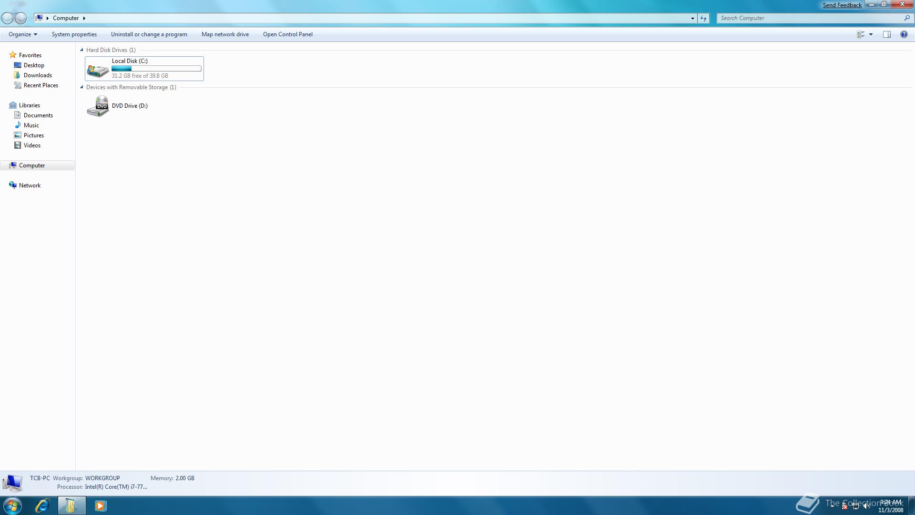Click the Help question mark icon
Viewport: 915px width, 515px height.
[904, 34]
